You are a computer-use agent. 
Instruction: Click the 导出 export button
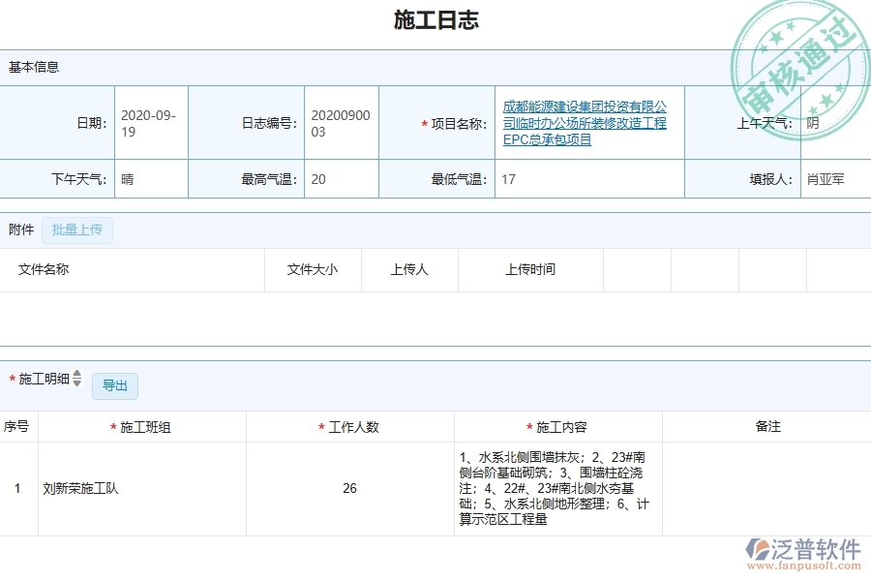(x=114, y=385)
